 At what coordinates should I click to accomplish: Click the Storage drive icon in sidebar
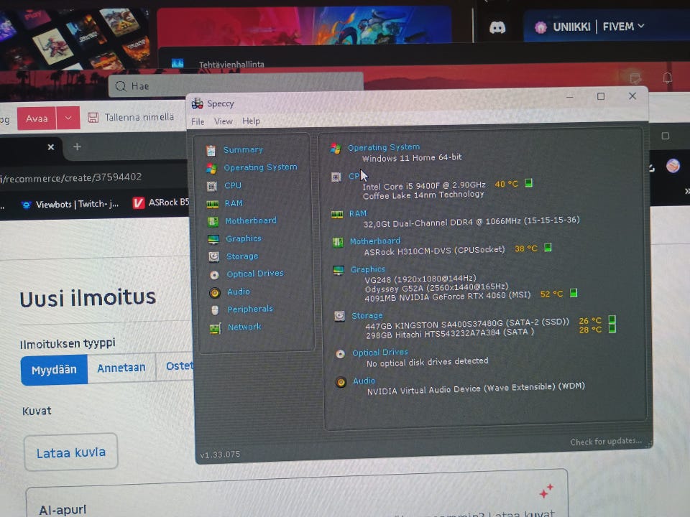(x=214, y=257)
